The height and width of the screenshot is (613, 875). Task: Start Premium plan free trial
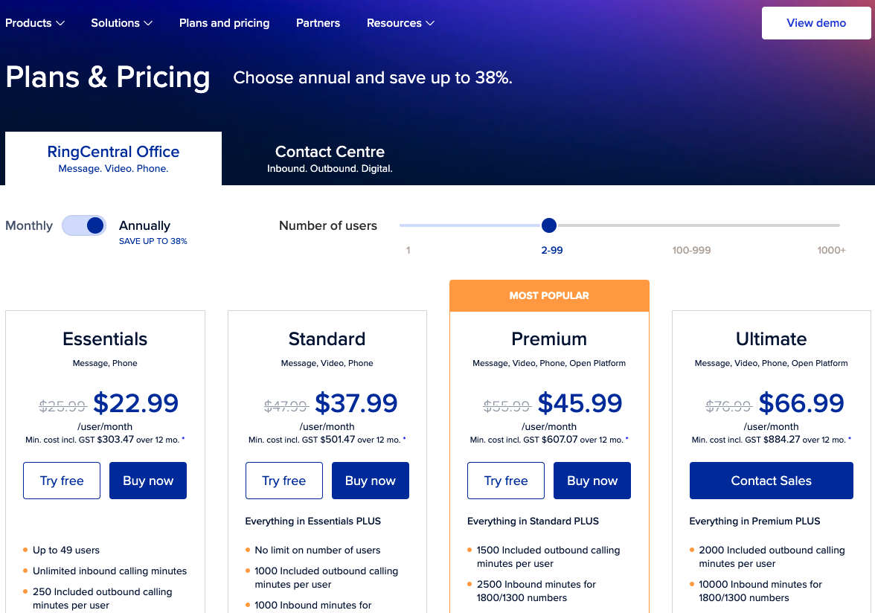click(x=506, y=481)
